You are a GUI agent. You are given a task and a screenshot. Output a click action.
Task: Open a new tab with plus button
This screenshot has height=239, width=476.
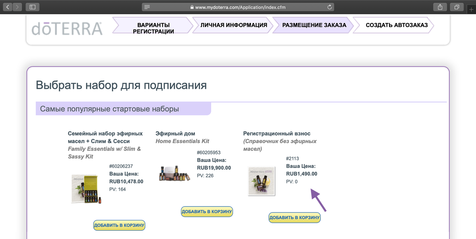(471, 9)
